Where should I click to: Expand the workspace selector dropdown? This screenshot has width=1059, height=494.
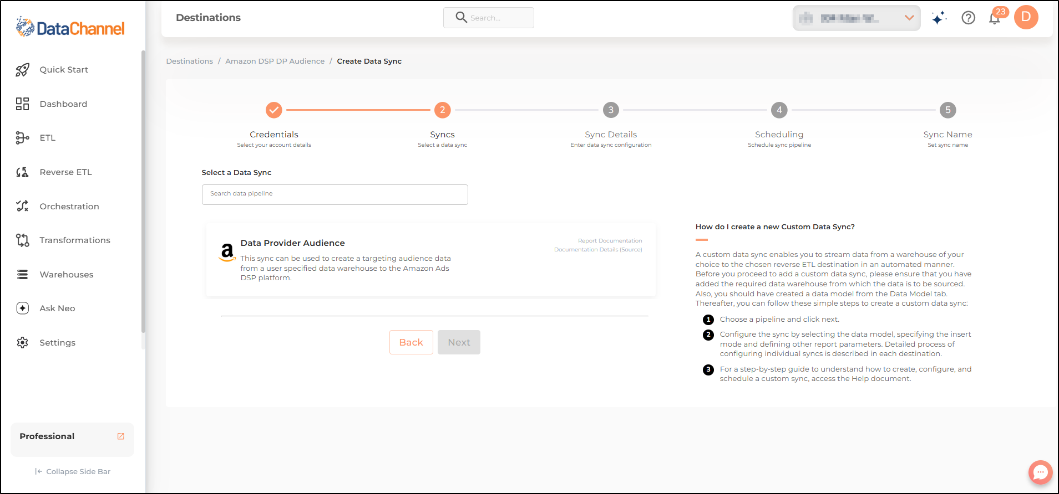(x=857, y=18)
